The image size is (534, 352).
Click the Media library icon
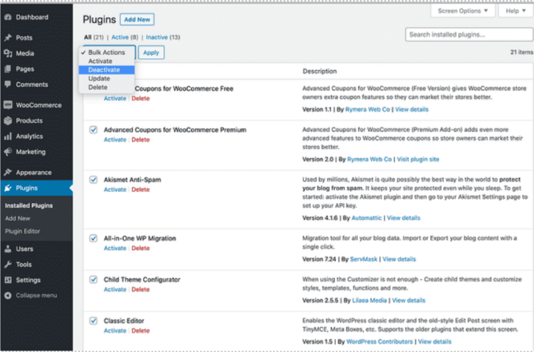pyautogui.click(x=8, y=54)
